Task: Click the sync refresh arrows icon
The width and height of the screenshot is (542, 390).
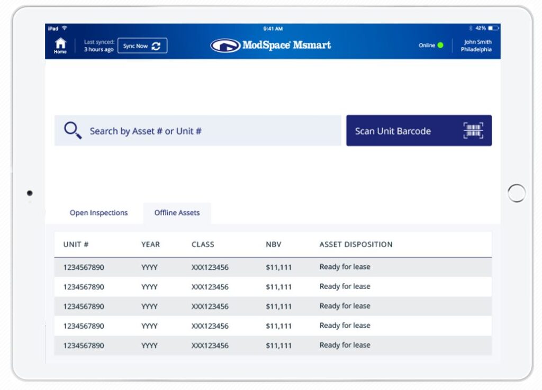Action: (x=156, y=46)
